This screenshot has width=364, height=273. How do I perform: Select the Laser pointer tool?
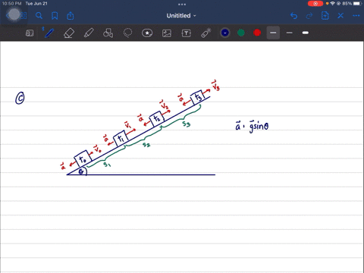(x=206, y=33)
